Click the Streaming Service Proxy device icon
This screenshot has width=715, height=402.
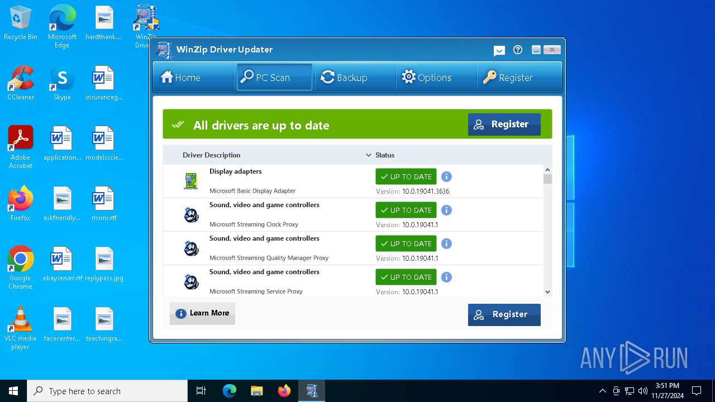[191, 281]
